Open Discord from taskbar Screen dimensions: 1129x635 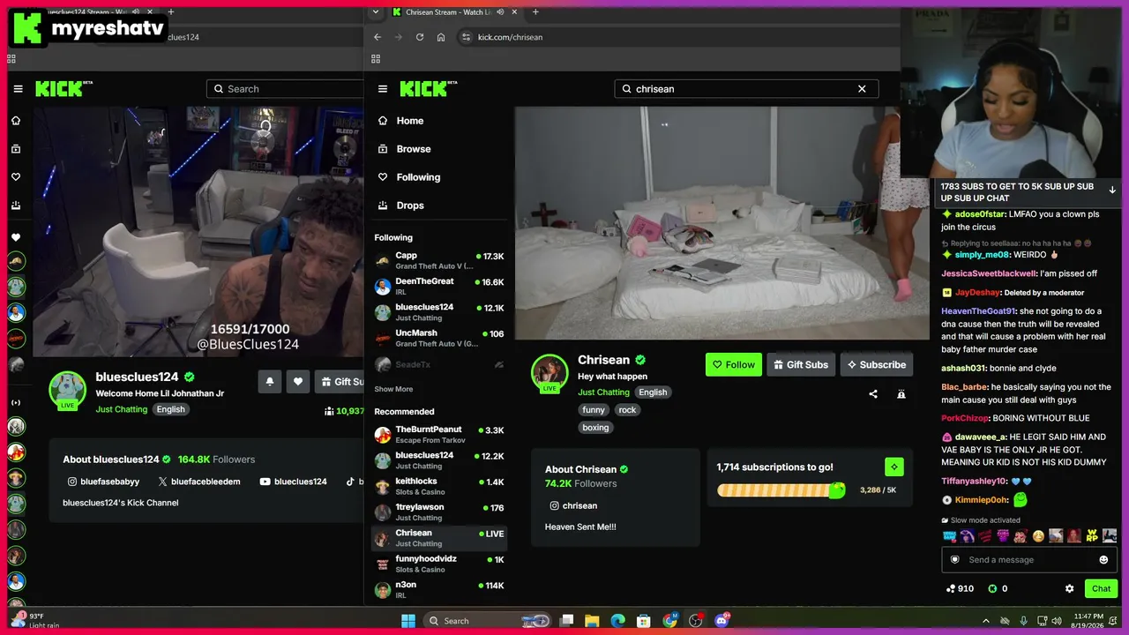click(722, 621)
